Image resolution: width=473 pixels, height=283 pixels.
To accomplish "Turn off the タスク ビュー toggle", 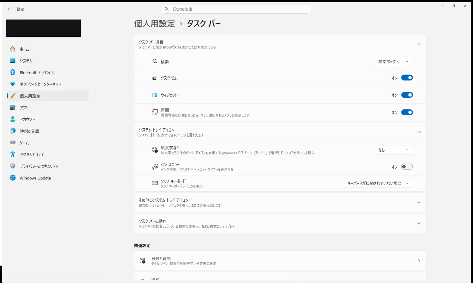I will point(407,78).
